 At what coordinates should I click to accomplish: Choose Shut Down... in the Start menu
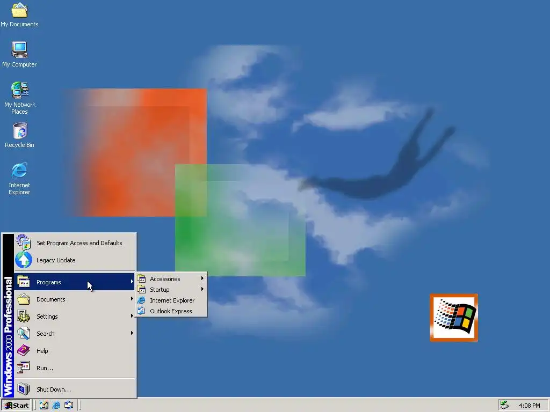click(x=75, y=389)
